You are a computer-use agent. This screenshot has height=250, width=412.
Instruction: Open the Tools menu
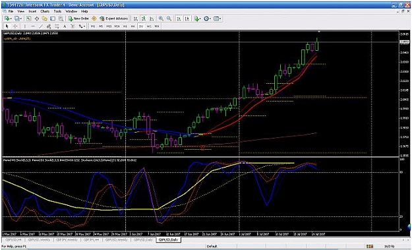[57, 11]
